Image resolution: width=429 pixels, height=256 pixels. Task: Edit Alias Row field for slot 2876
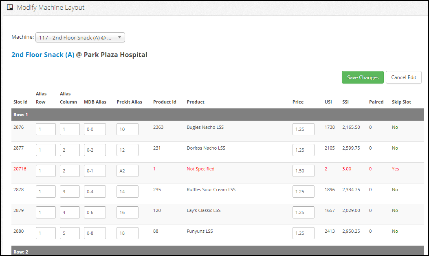coord(46,129)
